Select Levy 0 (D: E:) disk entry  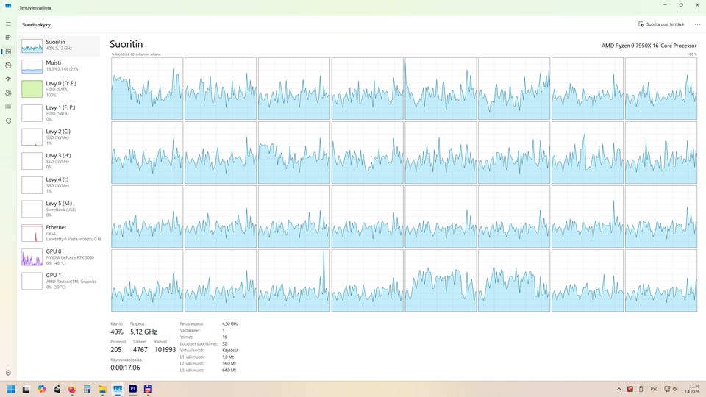pos(60,89)
